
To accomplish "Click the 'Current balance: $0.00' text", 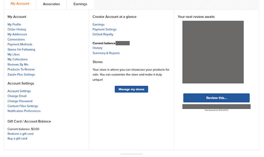I will (x=23, y=129).
